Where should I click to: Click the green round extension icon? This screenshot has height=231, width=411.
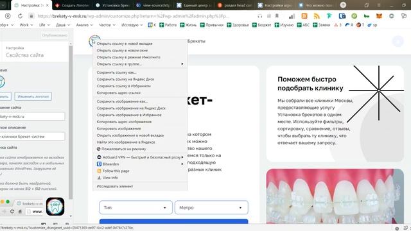(354, 16)
